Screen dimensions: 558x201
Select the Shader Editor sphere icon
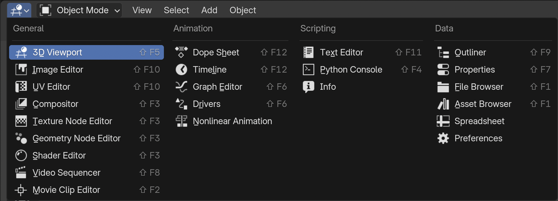(x=21, y=155)
